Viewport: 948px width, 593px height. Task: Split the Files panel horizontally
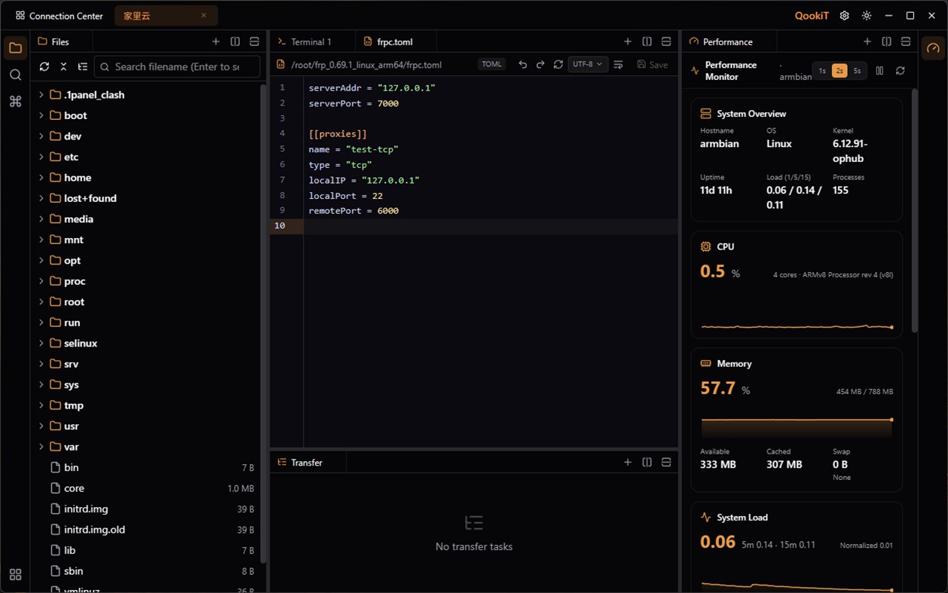point(254,41)
